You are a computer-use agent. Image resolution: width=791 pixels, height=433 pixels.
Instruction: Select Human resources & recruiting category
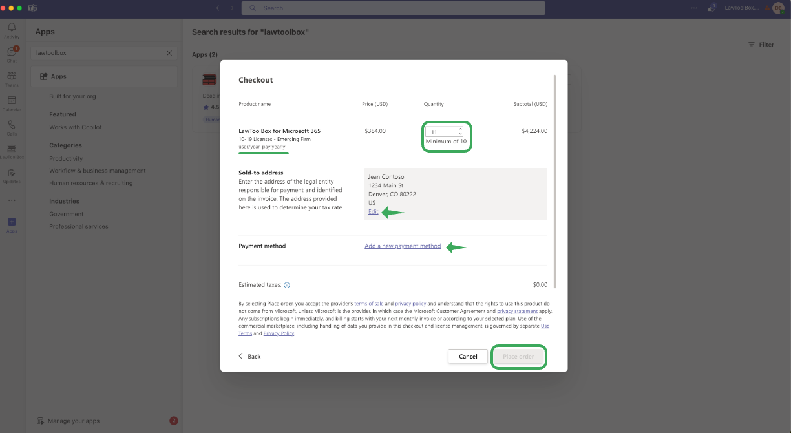(91, 183)
